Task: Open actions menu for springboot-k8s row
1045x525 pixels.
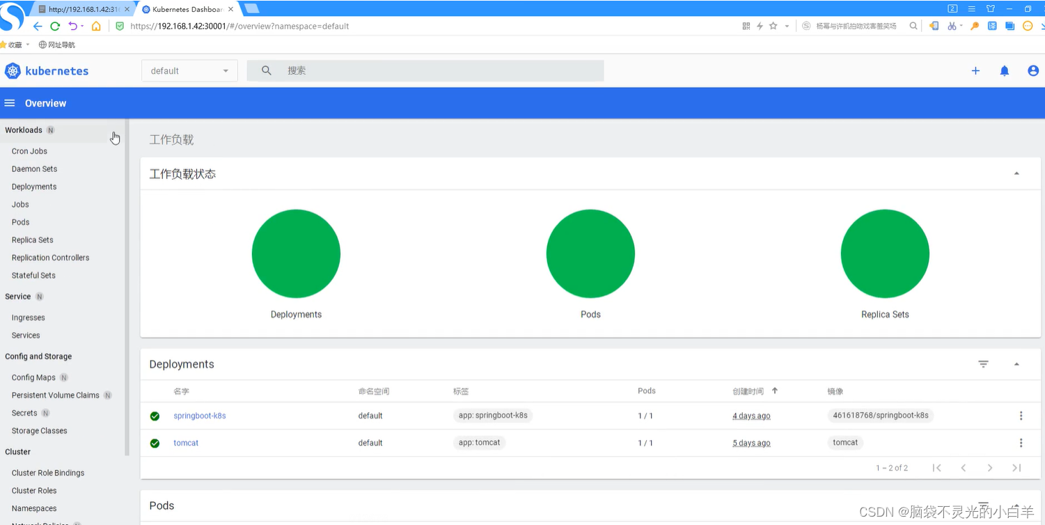Action: [1021, 416]
